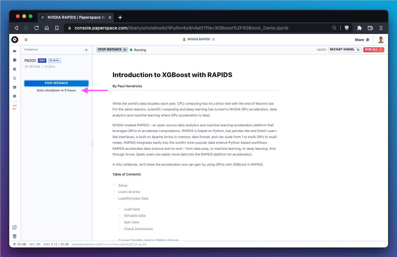Click the Brave shields icon in address bar

pyautogui.click(x=347, y=28)
